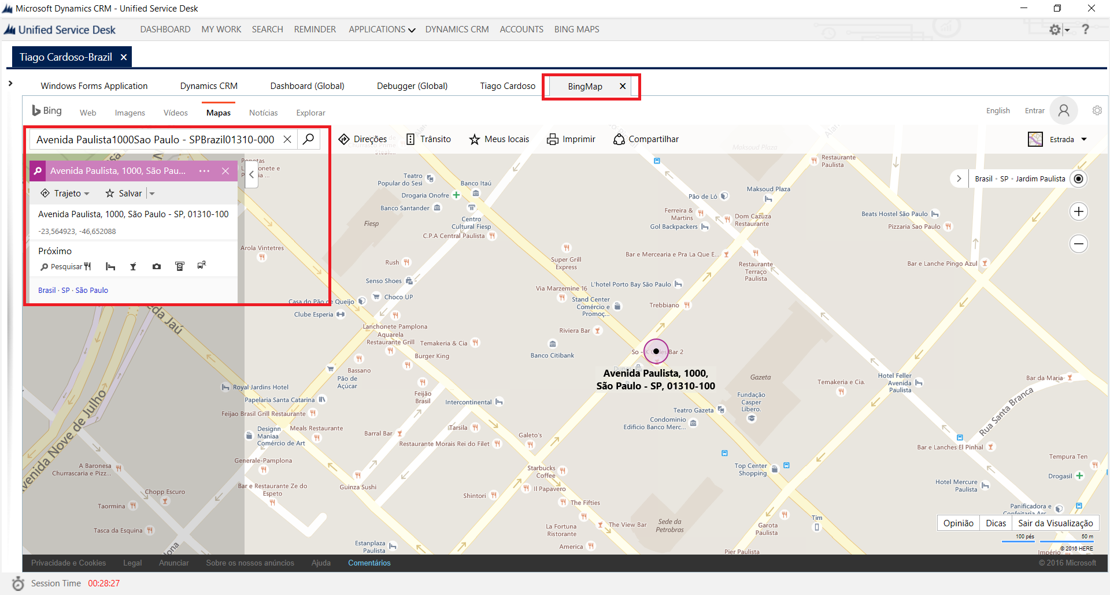This screenshot has height=595, width=1110.
Task: Switch to the Dynamics CRM tab
Action: point(209,86)
